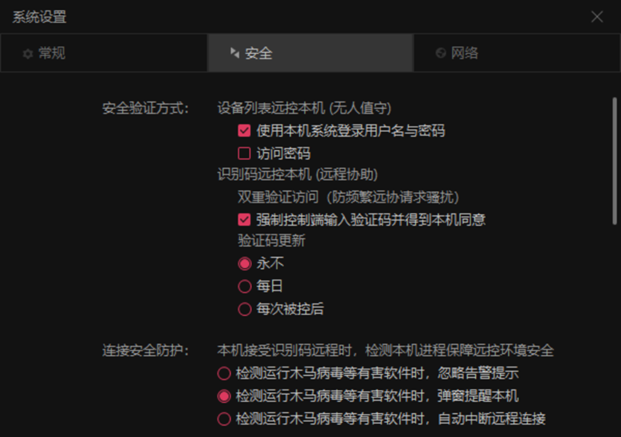Disable 强制控制端输入验证码并得到本机同意
621x437 pixels.
coord(245,219)
